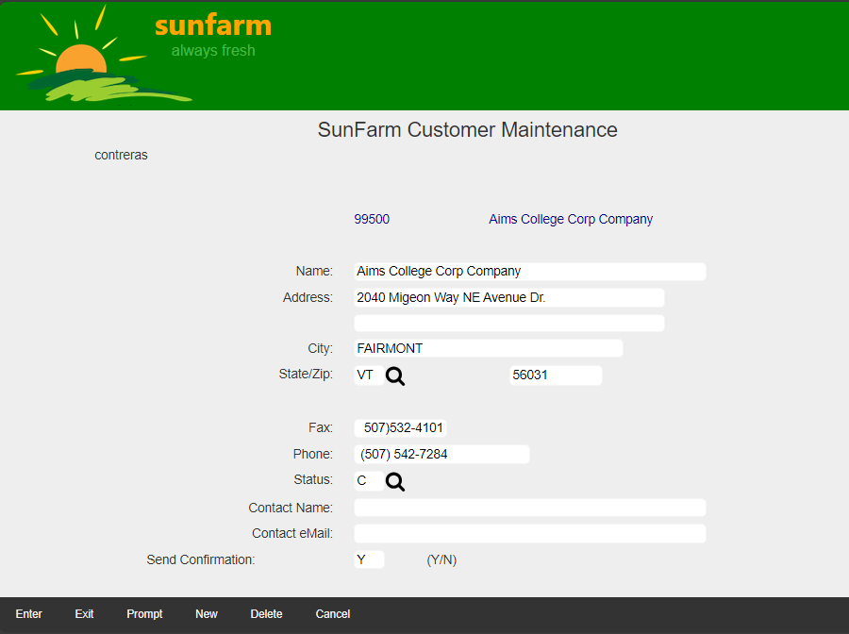The height and width of the screenshot is (634, 849).
Task: Click the Contact Name: label
Action: click(x=291, y=508)
